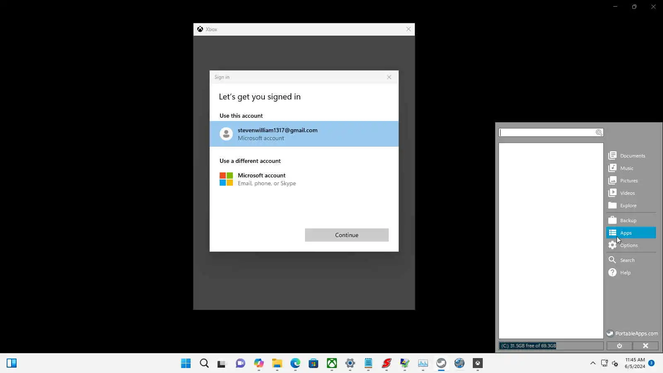Close the PortableApps menu with the X button
663x373 pixels.
tap(646, 346)
